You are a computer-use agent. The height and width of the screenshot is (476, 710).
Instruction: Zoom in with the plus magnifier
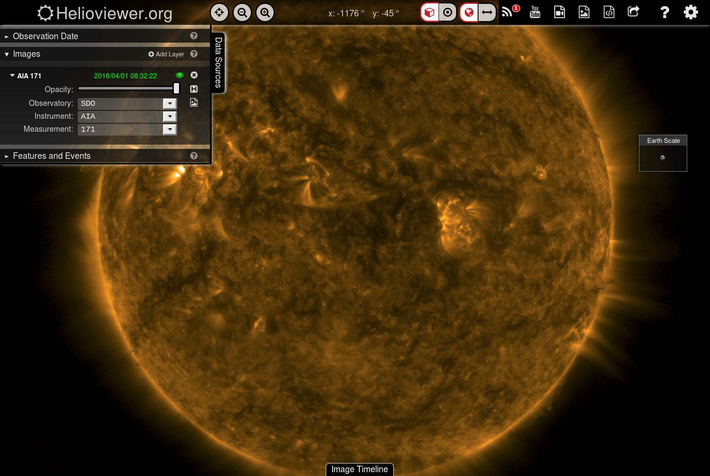tap(265, 12)
